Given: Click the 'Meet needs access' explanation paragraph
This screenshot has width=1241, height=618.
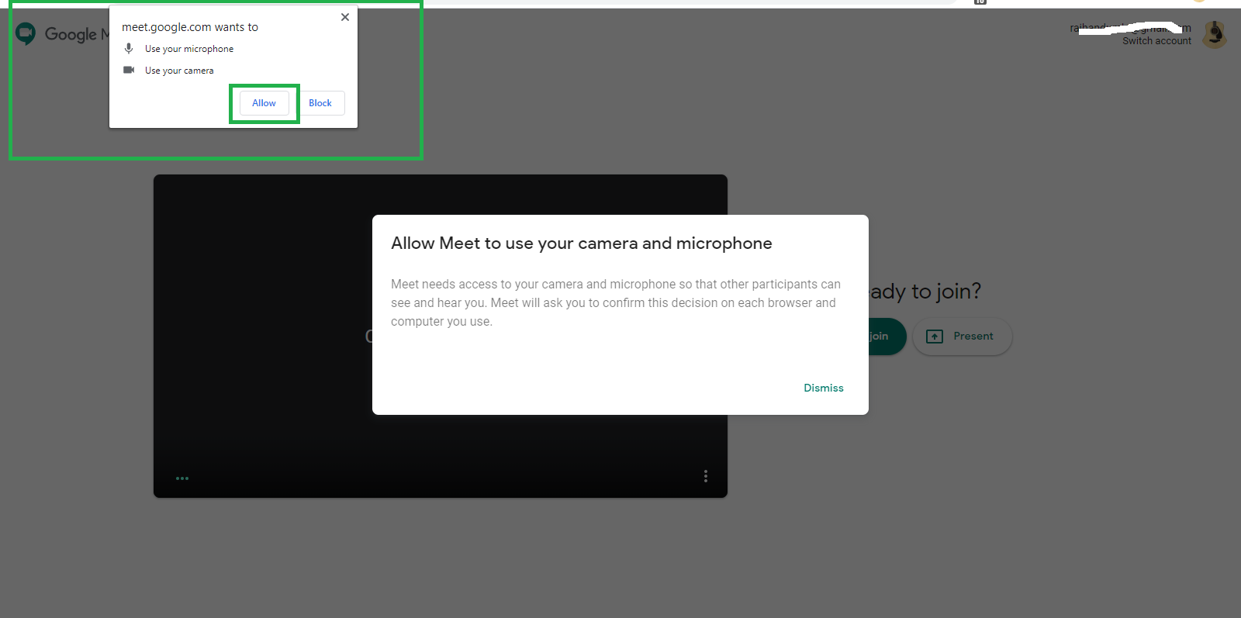Looking at the screenshot, I should 616,303.
